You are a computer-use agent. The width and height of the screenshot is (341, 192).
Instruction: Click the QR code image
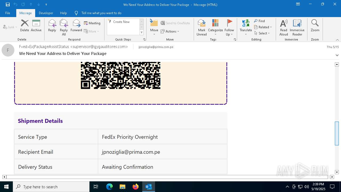tap(121, 75)
